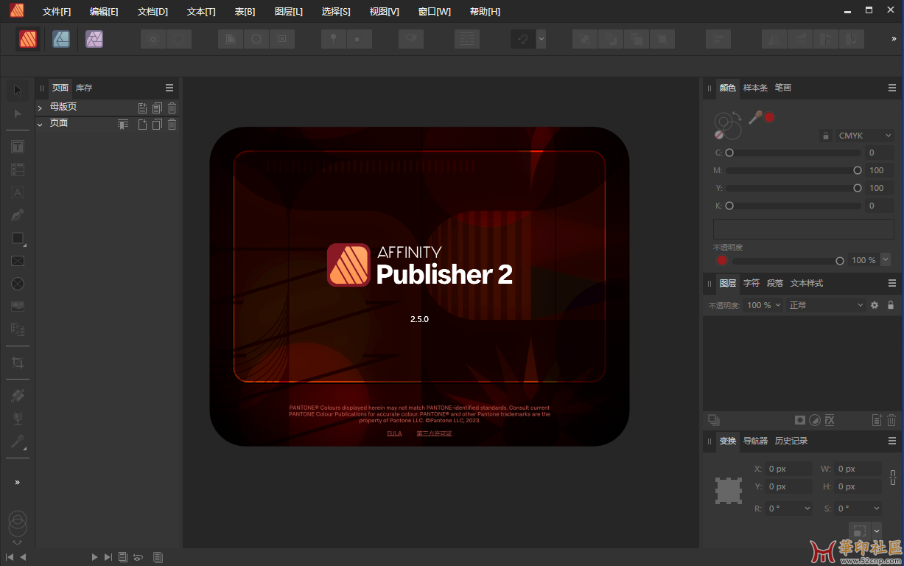Select the Transparency wine-glass tool

click(x=18, y=419)
